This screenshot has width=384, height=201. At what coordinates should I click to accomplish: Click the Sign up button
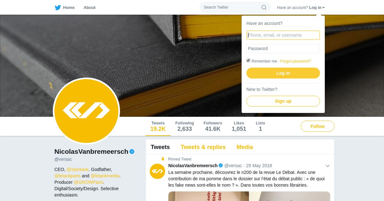coord(283,101)
